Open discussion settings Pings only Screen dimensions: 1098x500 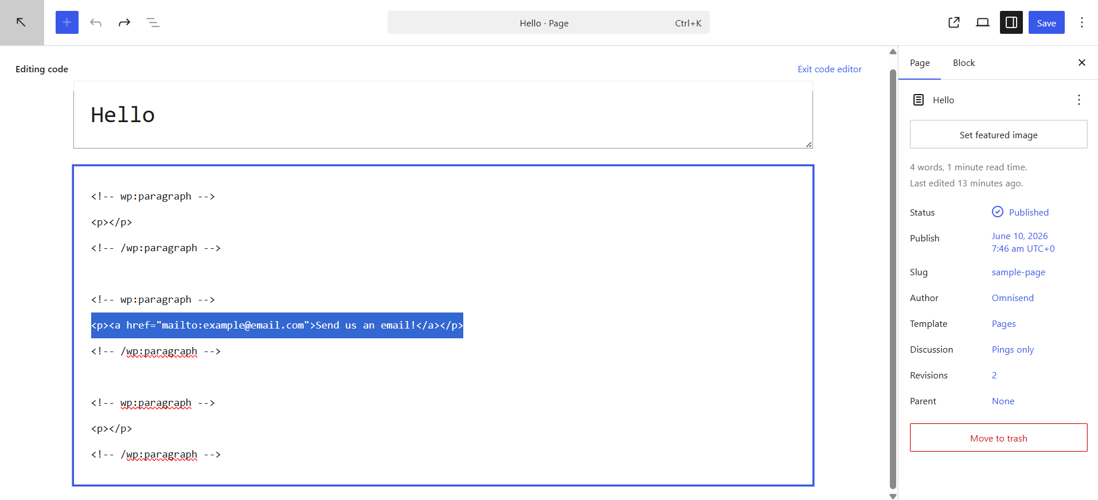coord(1013,349)
